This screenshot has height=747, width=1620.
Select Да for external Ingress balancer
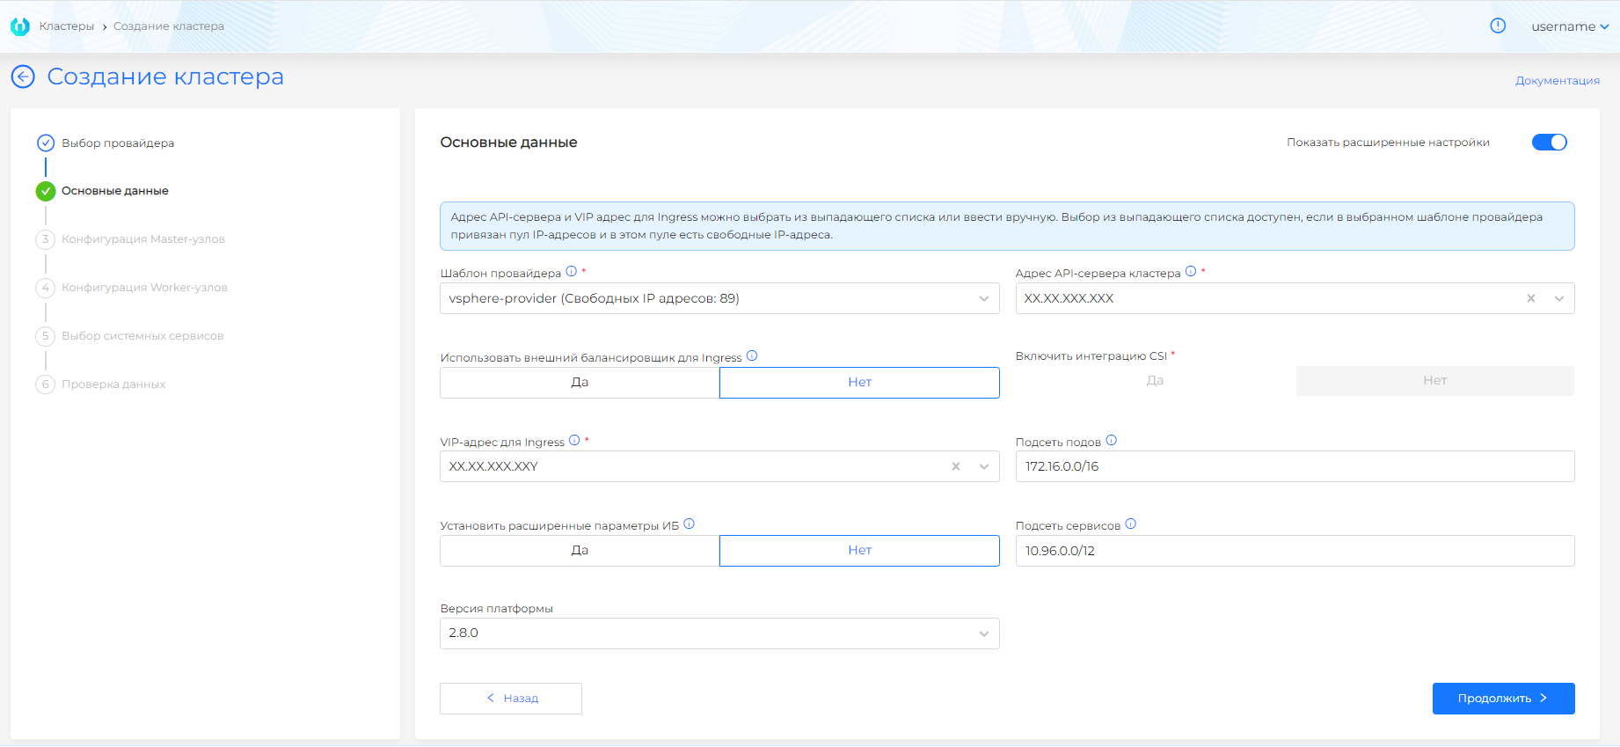(x=580, y=383)
